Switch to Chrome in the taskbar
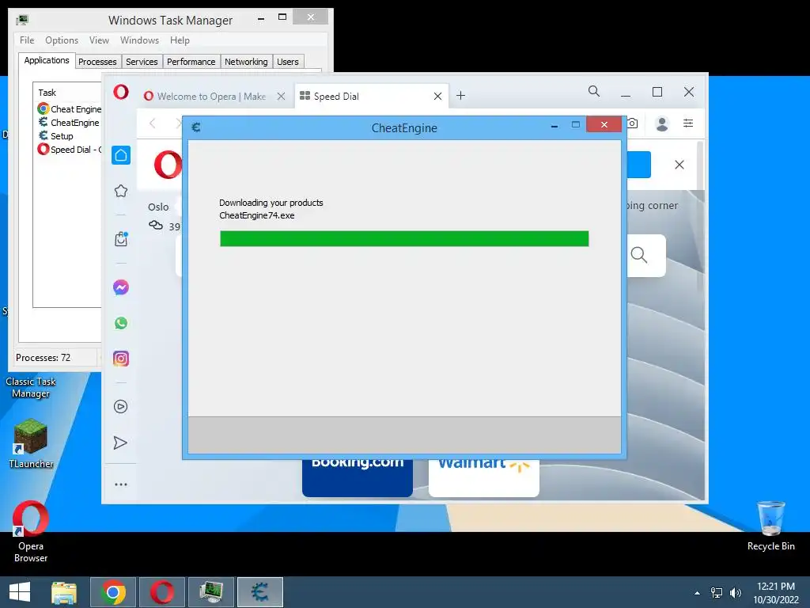 [113, 592]
